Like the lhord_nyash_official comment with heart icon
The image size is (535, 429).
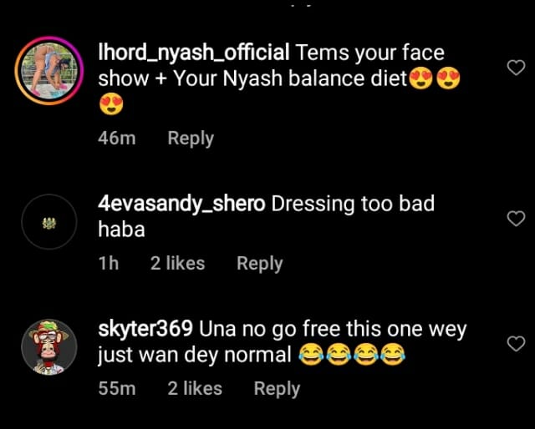click(517, 68)
